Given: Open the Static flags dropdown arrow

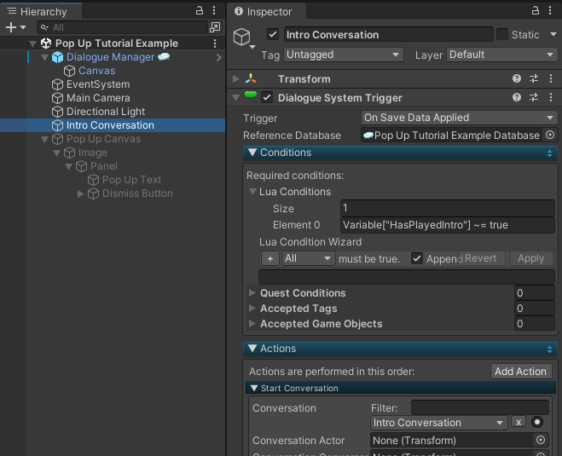Looking at the screenshot, I should click(x=553, y=34).
